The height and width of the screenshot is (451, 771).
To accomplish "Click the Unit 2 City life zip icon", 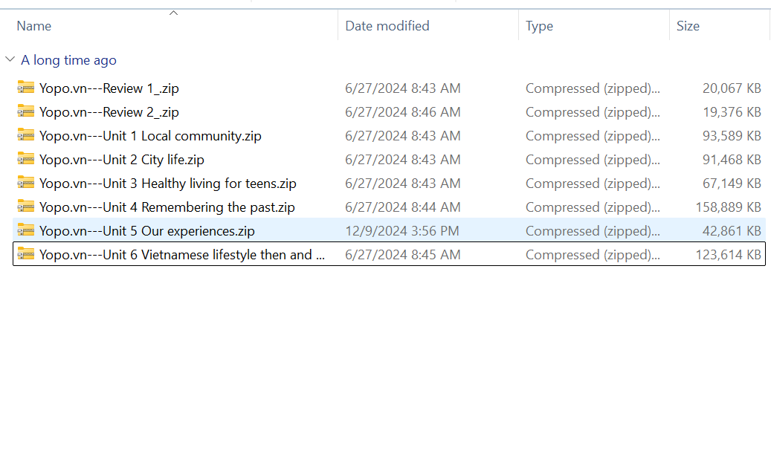I will [26, 159].
